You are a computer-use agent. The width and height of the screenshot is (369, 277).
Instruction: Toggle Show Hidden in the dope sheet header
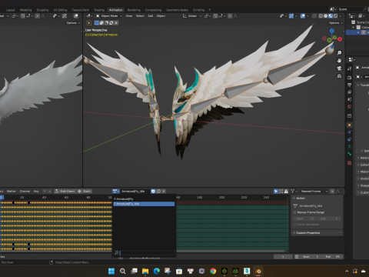(281, 192)
